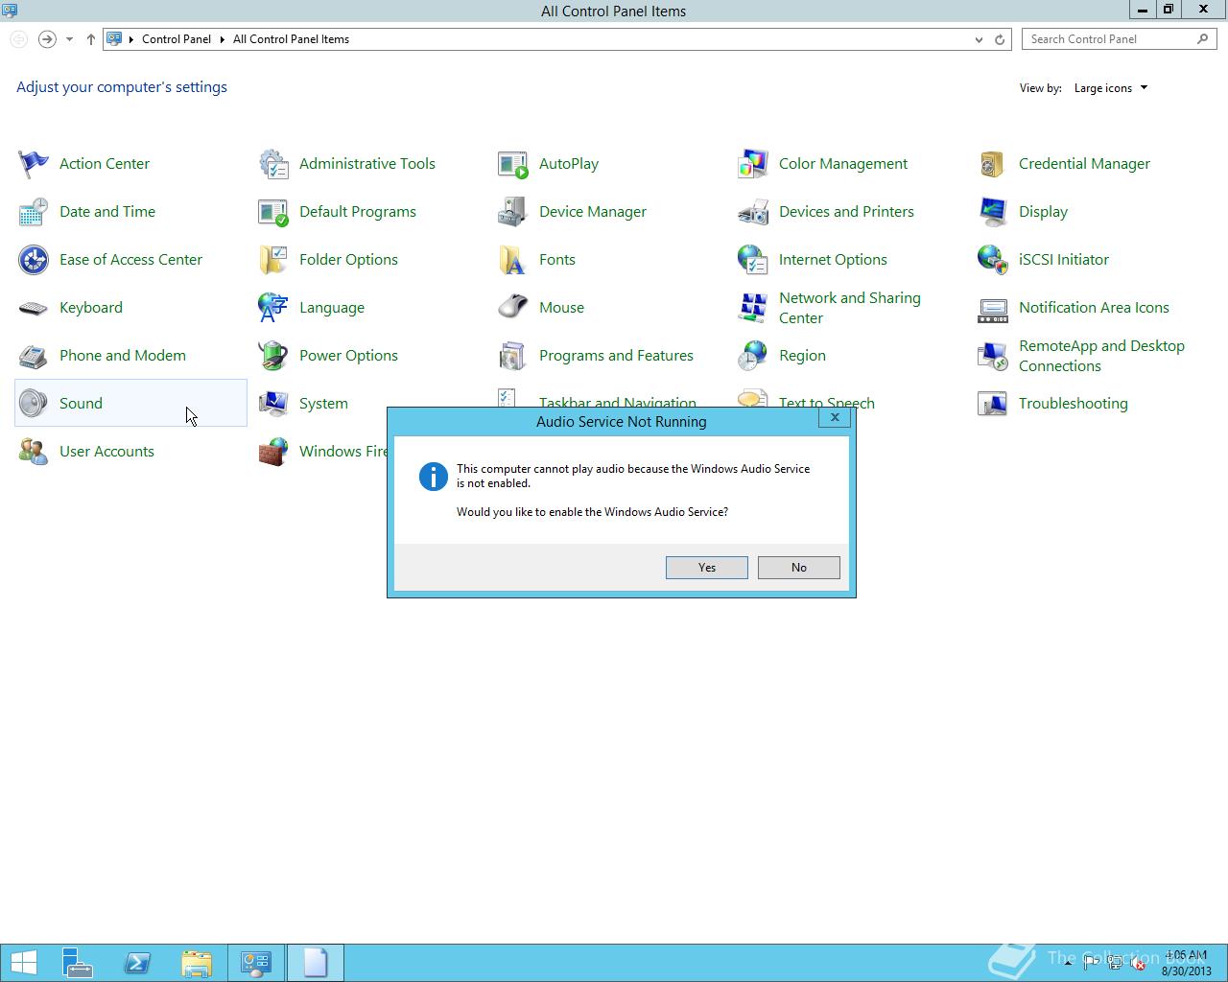This screenshot has width=1228, height=982.
Task: Click the blank document taskbar item
Action: [316, 963]
